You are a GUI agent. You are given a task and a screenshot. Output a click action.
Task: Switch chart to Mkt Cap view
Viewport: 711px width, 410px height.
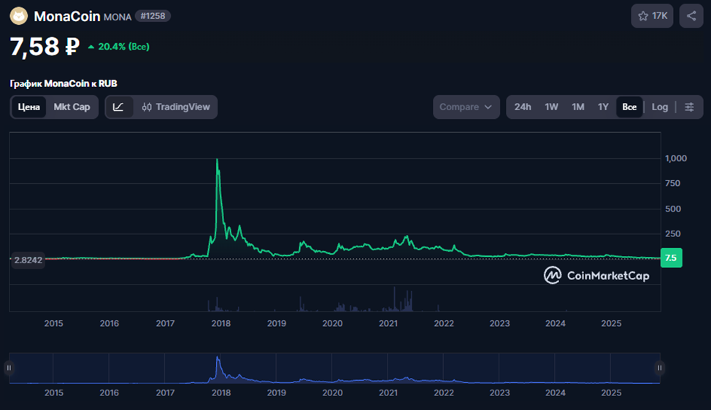click(72, 107)
